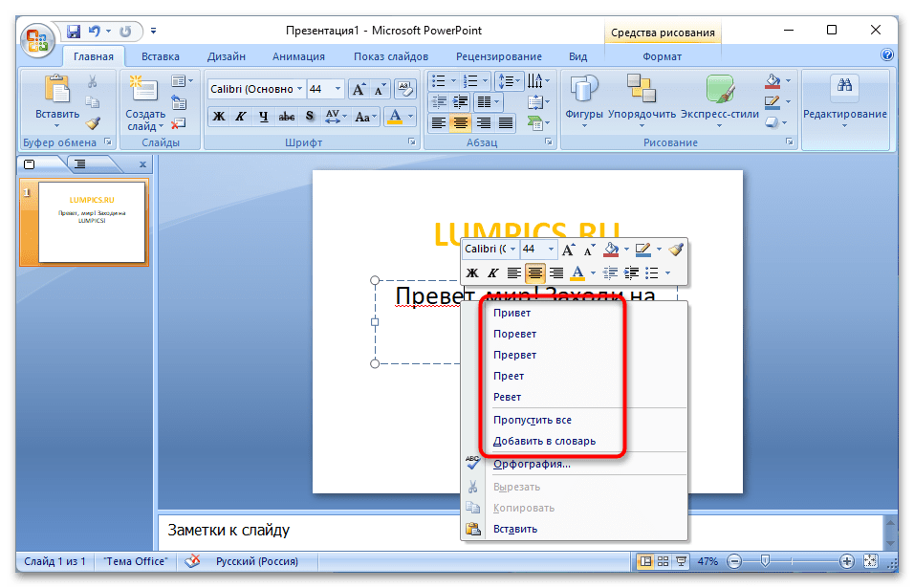Click 'Добавить в словарь' in context menu
Viewport: 914px width, 588px height.
544,441
